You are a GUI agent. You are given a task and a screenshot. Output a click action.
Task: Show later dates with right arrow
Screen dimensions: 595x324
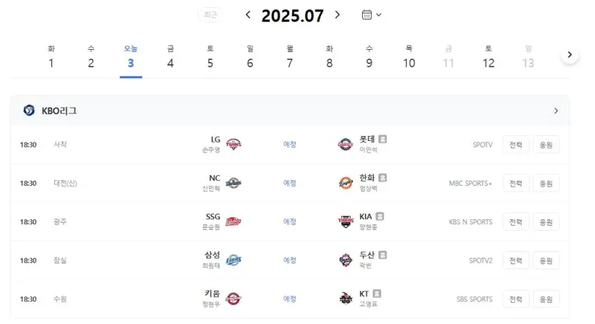point(569,55)
